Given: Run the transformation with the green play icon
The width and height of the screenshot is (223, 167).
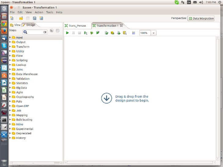Looking at the screenshot, I should 67,33.
